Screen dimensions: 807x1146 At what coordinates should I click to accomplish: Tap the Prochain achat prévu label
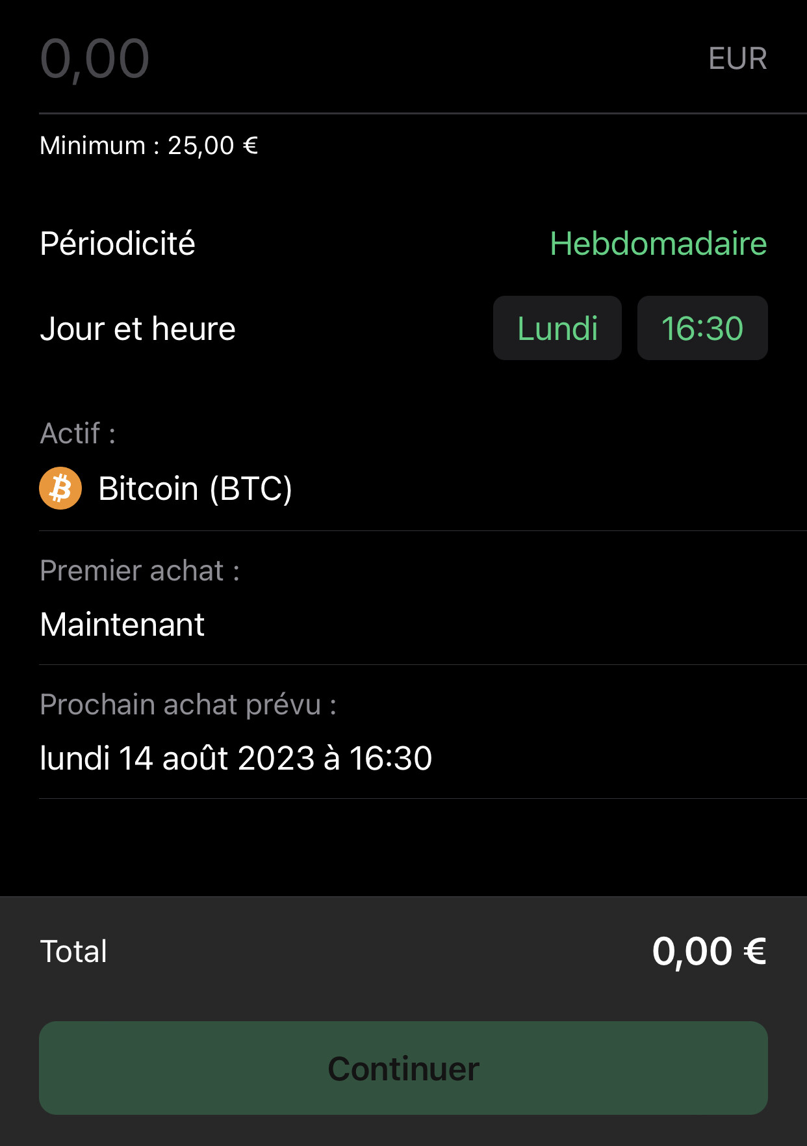(x=188, y=705)
